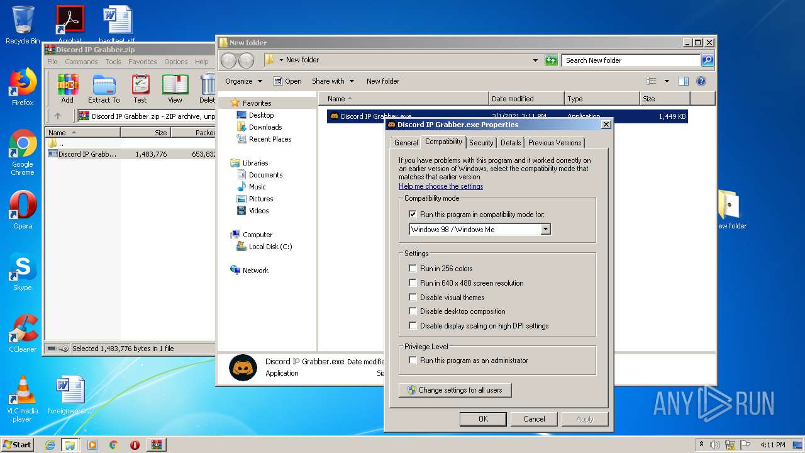Toggle Run this program in compatibility mode
The height and width of the screenshot is (453, 805).
tap(413, 215)
